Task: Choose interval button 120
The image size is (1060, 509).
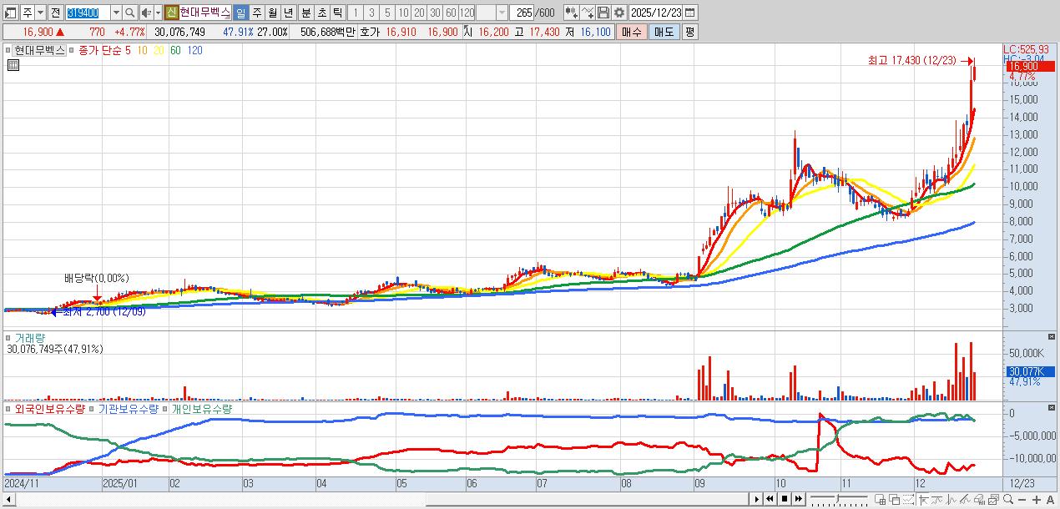Action: [467, 13]
